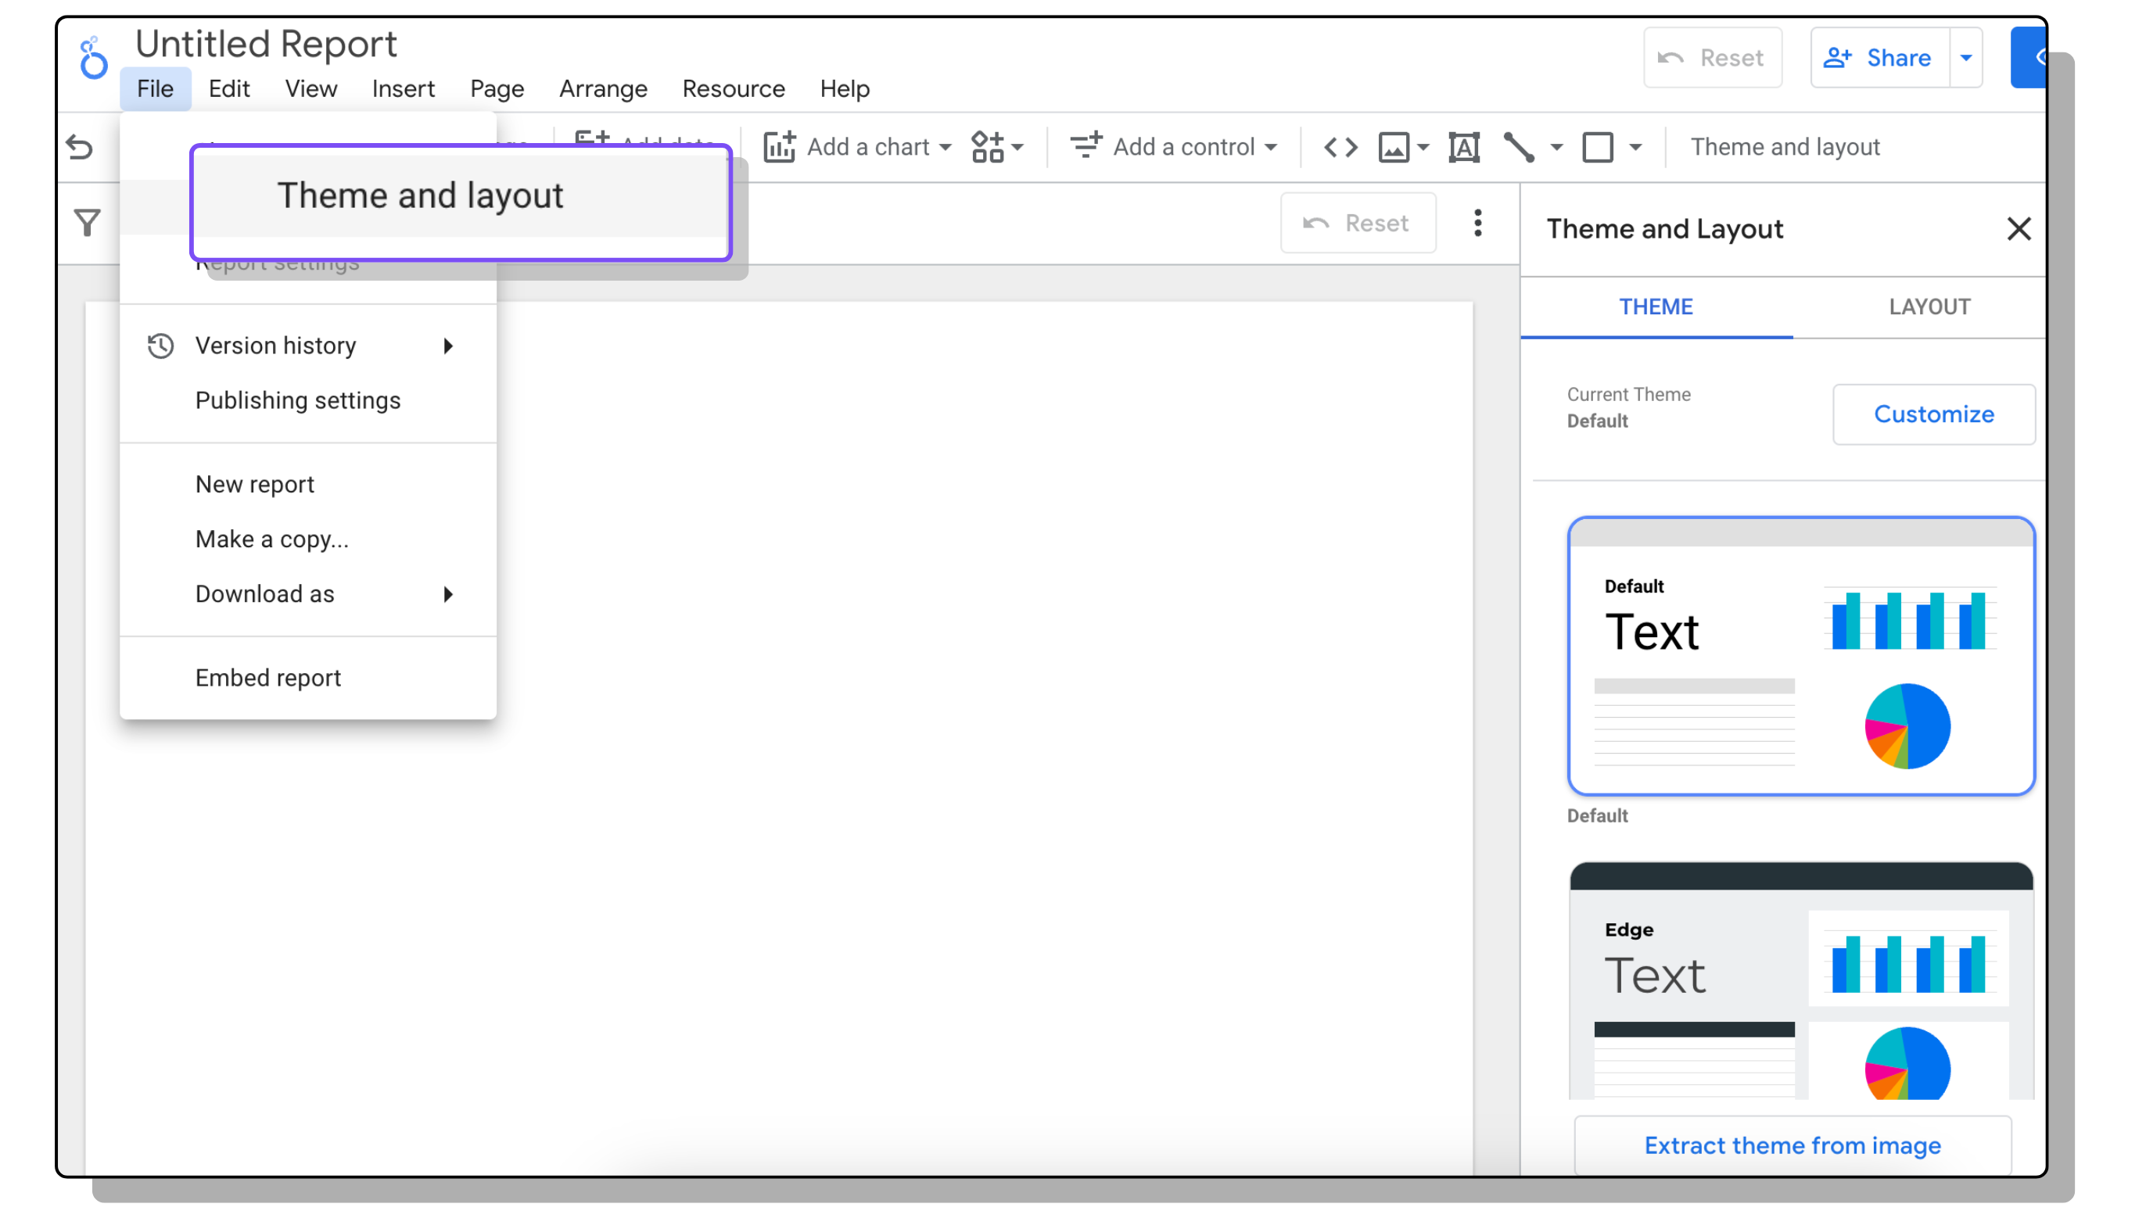Open the three-dot more options menu
2146x1218 pixels.
pos(1477,223)
